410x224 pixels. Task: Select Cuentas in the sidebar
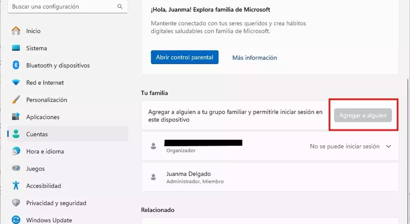coord(37,134)
